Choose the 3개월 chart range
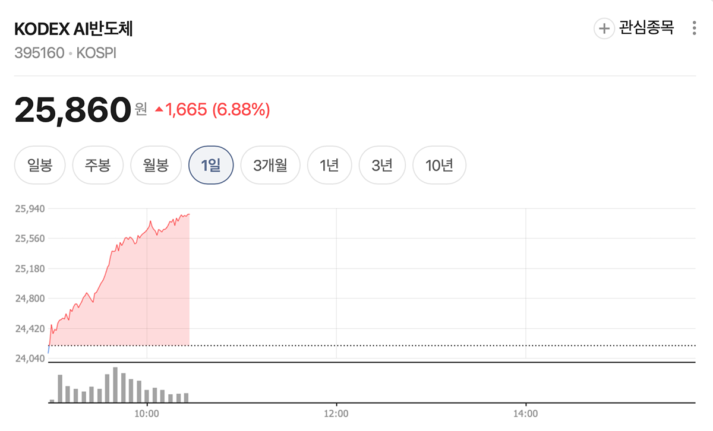The height and width of the screenshot is (431, 713). [x=270, y=165]
